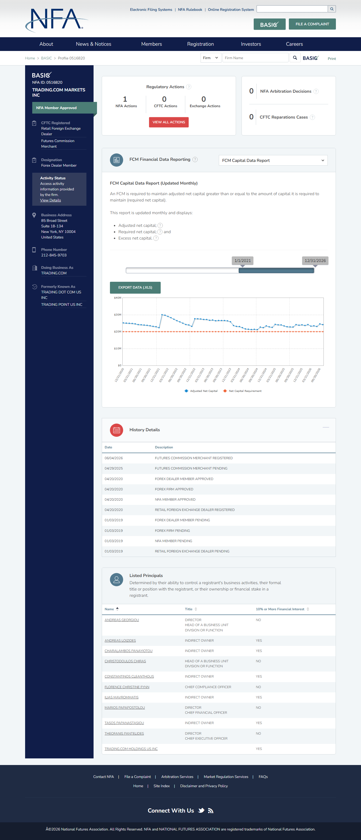361x840 pixels.
Task: Click the Phone Number device icon
Action: 34,250
